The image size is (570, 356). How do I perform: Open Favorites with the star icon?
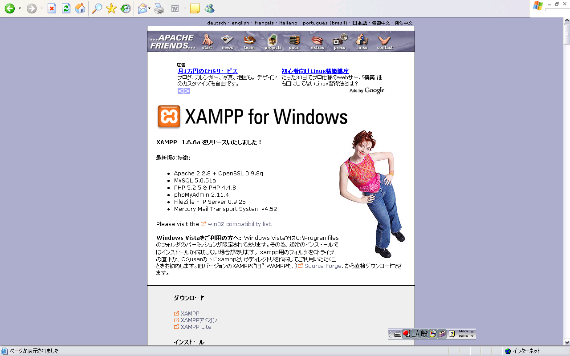pos(111,8)
